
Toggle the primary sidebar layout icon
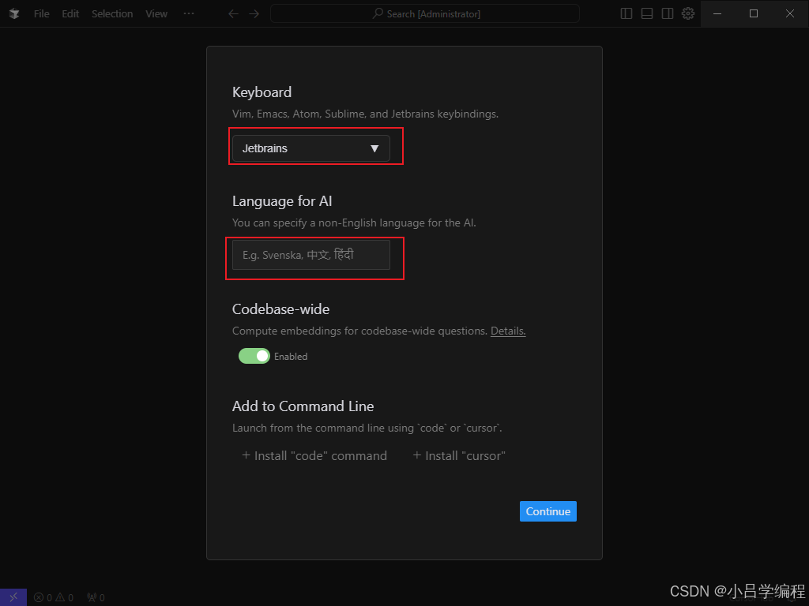[626, 13]
